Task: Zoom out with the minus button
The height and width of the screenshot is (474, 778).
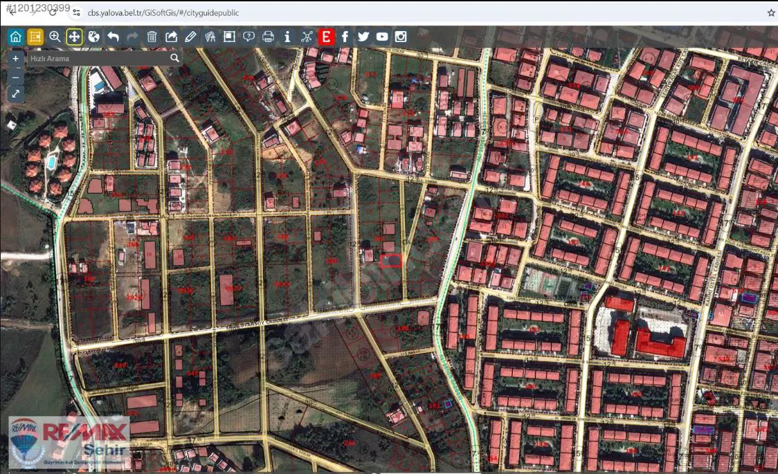Action: 15,78
